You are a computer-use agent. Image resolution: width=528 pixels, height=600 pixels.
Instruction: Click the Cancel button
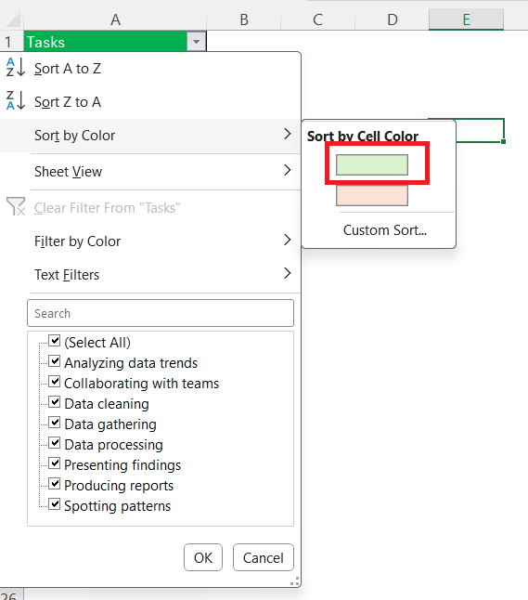(x=264, y=557)
